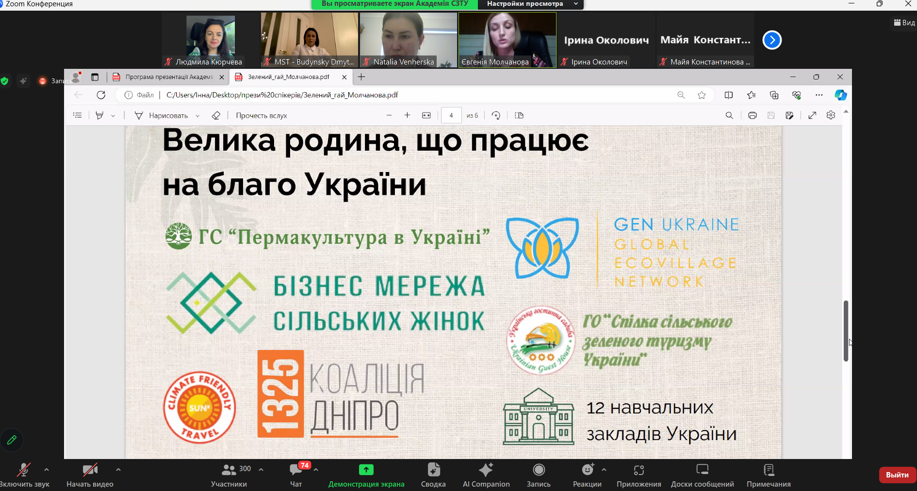917x491 pixels.
Task: Open the Примечания notes button
Action: [x=769, y=475]
